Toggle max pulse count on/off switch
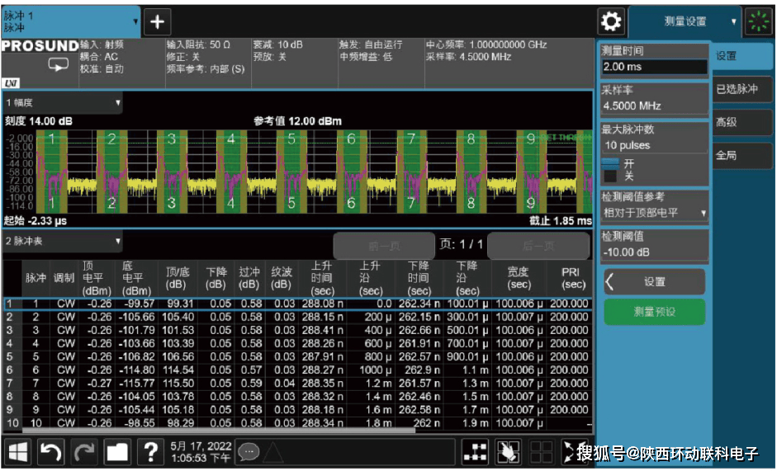777x471 pixels. 610,170
